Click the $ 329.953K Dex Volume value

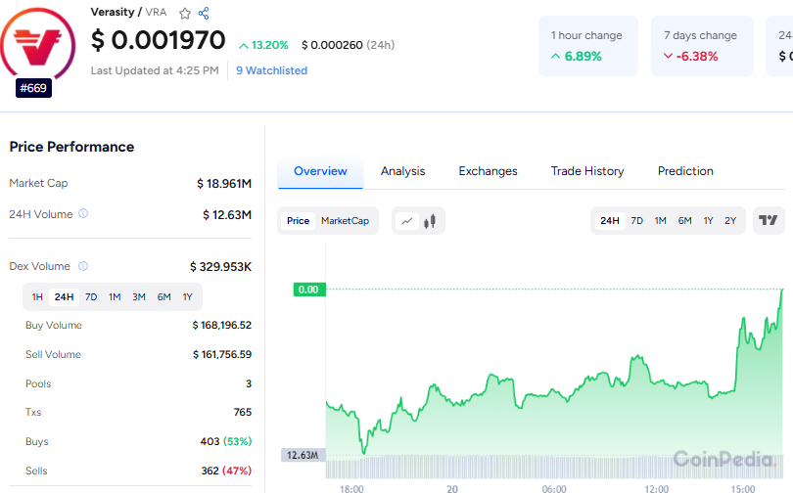(x=220, y=266)
